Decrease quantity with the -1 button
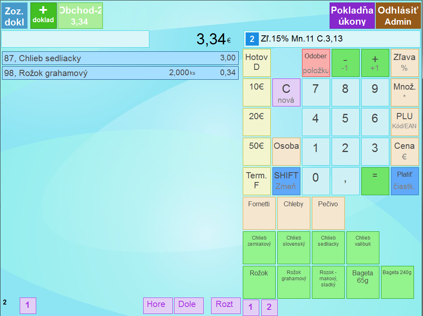This screenshot has height=316, width=423. point(345,63)
